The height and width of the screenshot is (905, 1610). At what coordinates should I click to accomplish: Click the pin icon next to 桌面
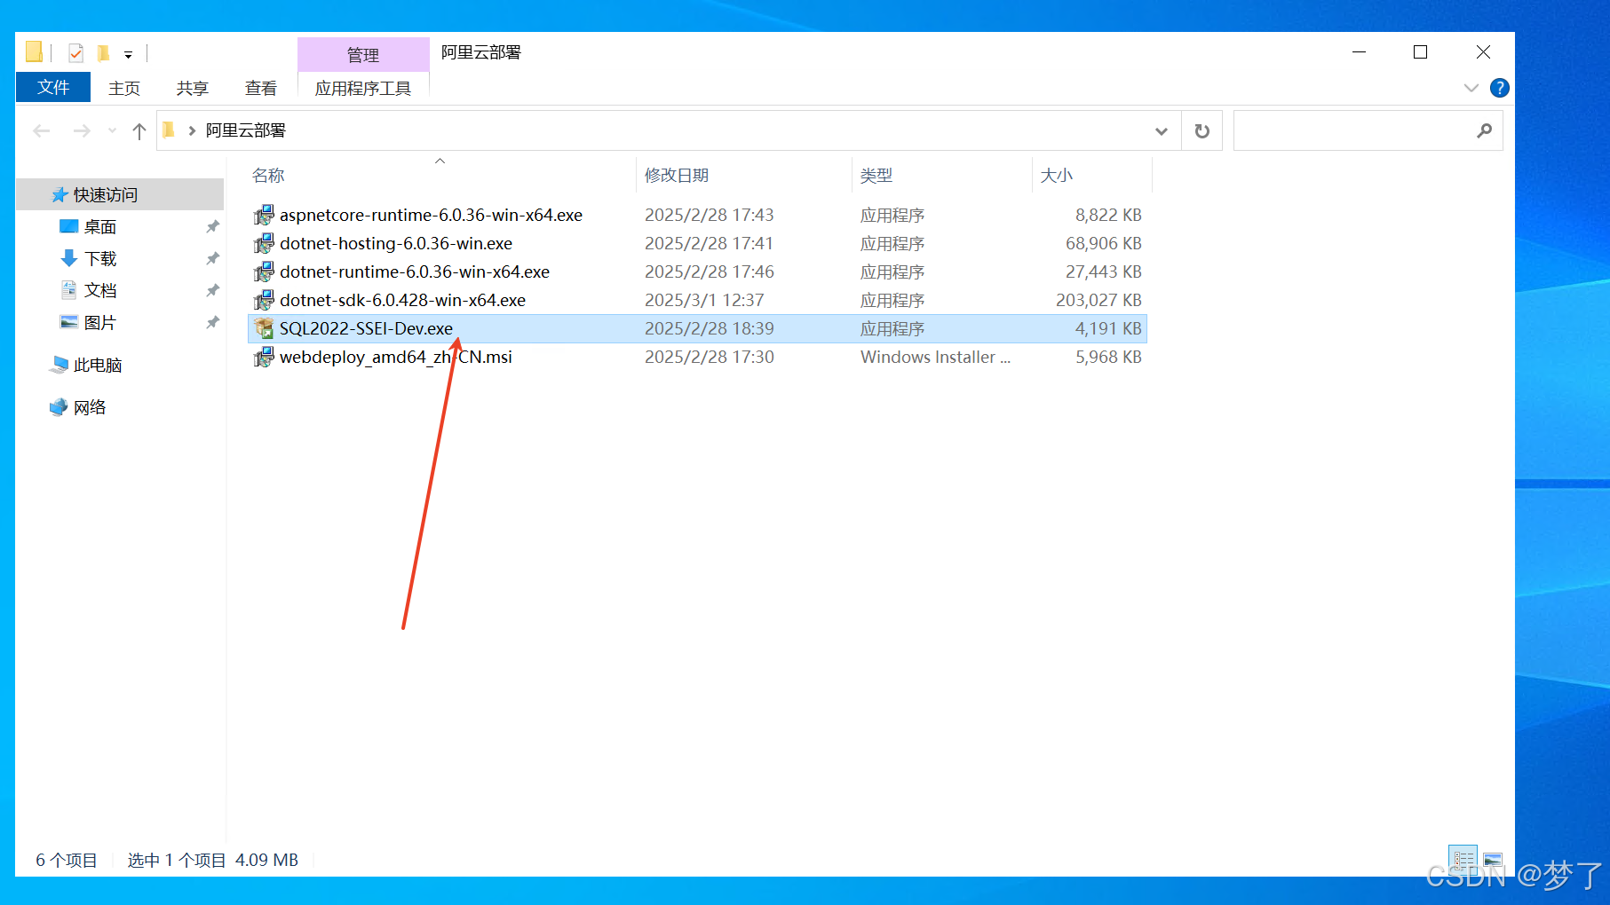(x=212, y=227)
